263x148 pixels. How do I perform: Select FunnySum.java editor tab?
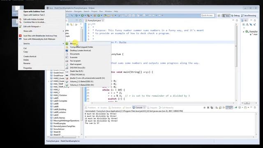point(94,21)
